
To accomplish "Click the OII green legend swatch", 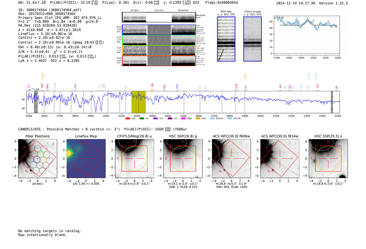I will coord(142,119).
